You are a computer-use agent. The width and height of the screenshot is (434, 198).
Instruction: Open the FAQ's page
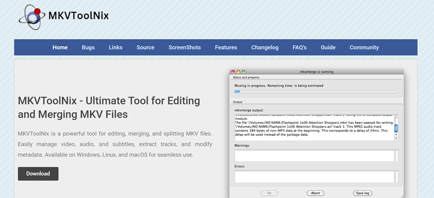300,47
